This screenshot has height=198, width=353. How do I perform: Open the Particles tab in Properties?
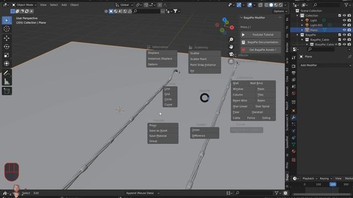coord(293,124)
